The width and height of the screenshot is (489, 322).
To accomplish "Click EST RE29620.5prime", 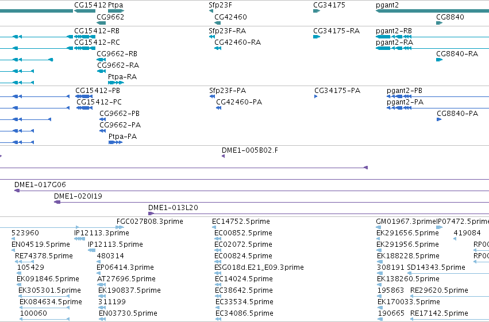I will (x=439, y=291).
